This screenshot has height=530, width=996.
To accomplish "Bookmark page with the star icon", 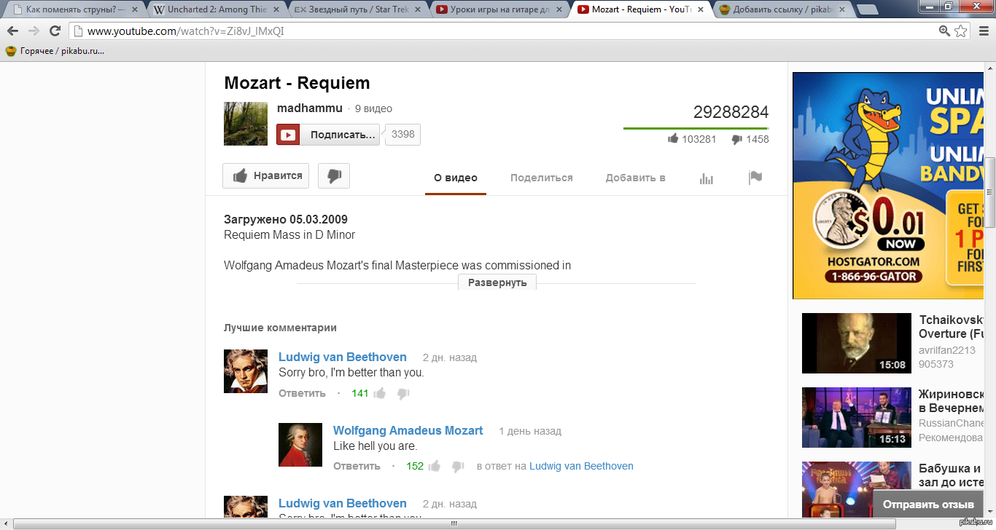I will 961,31.
